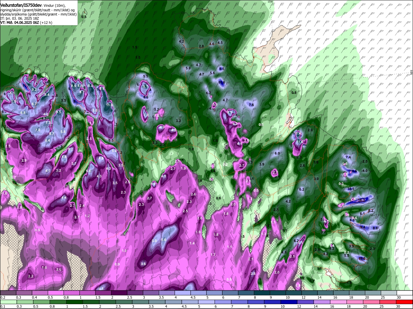The height and width of the screenshot is (309, 413).
Task: Click the "3.8" value on the map
Action: pos(253,274)
